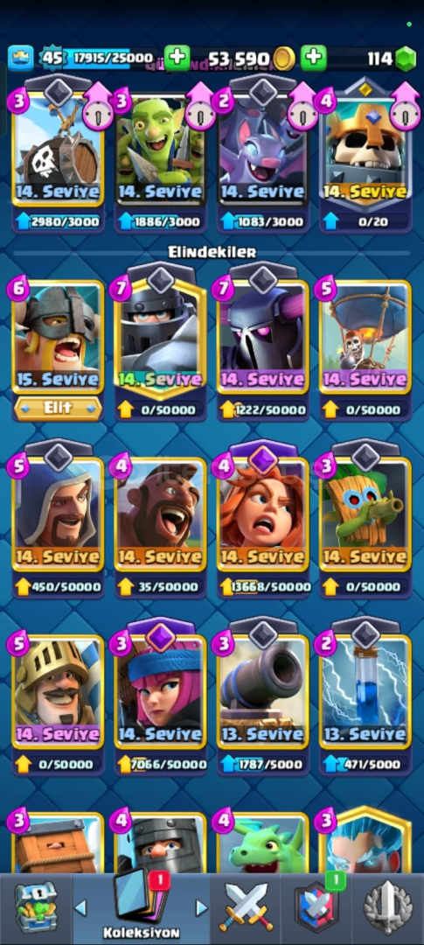
Task: Tap the green plus next to gold
Action: point(177,58)
